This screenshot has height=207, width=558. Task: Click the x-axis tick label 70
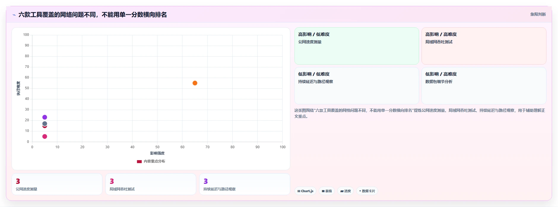[x=207, y=147]
